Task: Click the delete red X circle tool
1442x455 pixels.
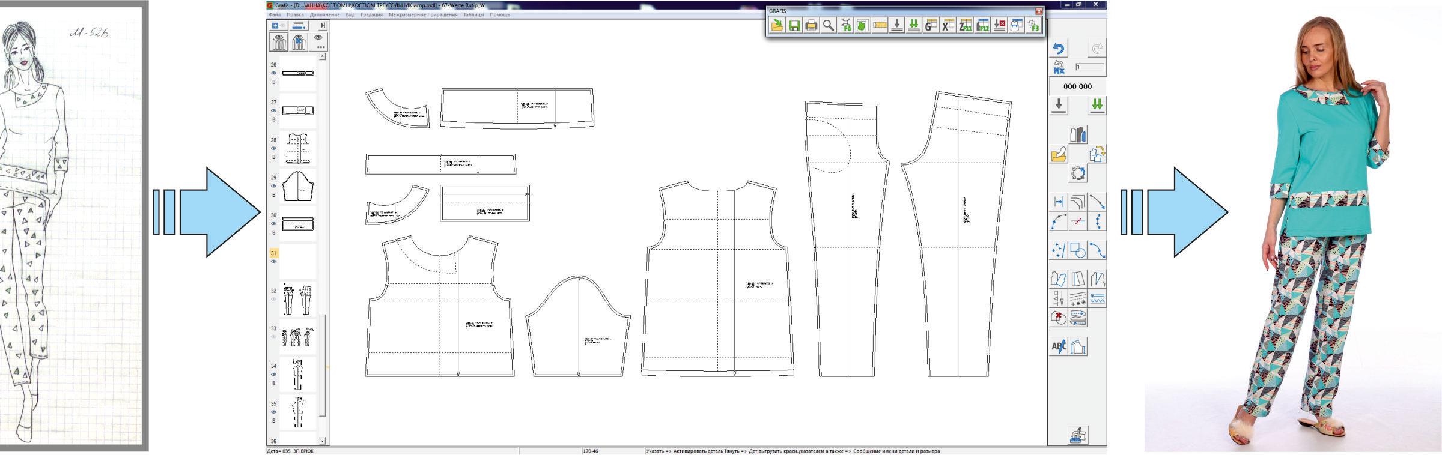Action: pyautogui.click(x=1059, y=318)
